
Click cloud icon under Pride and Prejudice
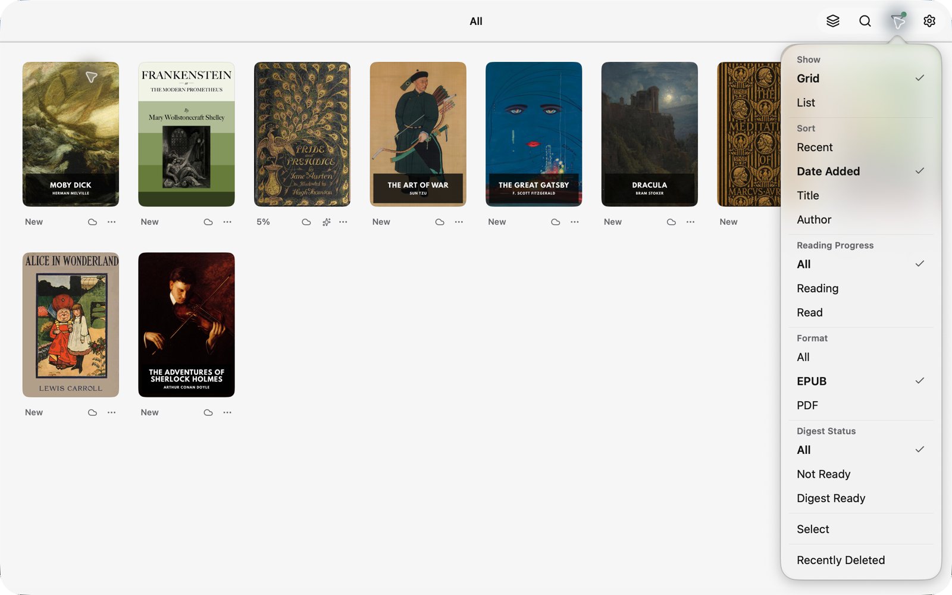[306, 222]
